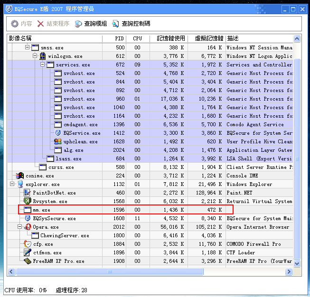
Task: Select svchost.exe row with PID 1164
Action: click(150, 116)
